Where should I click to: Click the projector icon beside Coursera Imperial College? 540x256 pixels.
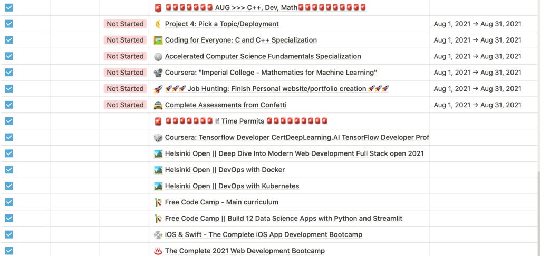pyautogui.click(x=158, y=73)
